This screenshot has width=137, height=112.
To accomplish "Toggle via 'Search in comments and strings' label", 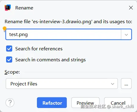I will click(50, 60).
